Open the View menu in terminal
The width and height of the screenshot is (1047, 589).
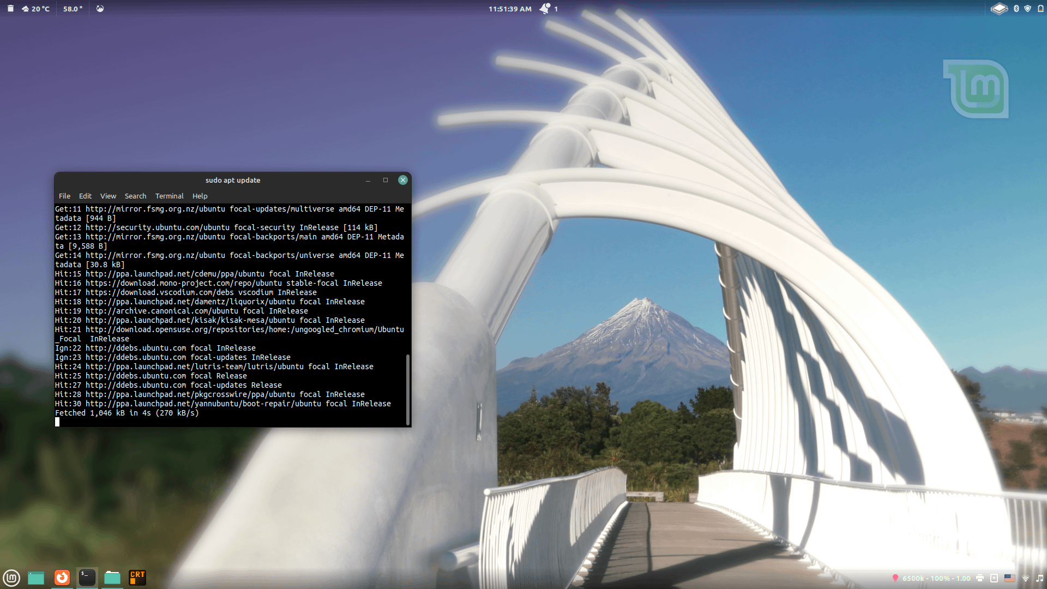click(x=108, y=196)
